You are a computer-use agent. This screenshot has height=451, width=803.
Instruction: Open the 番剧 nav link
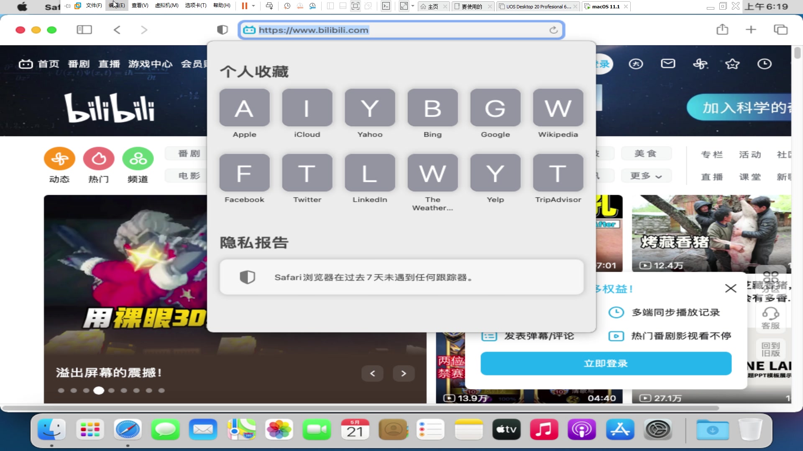coord(79,64)
